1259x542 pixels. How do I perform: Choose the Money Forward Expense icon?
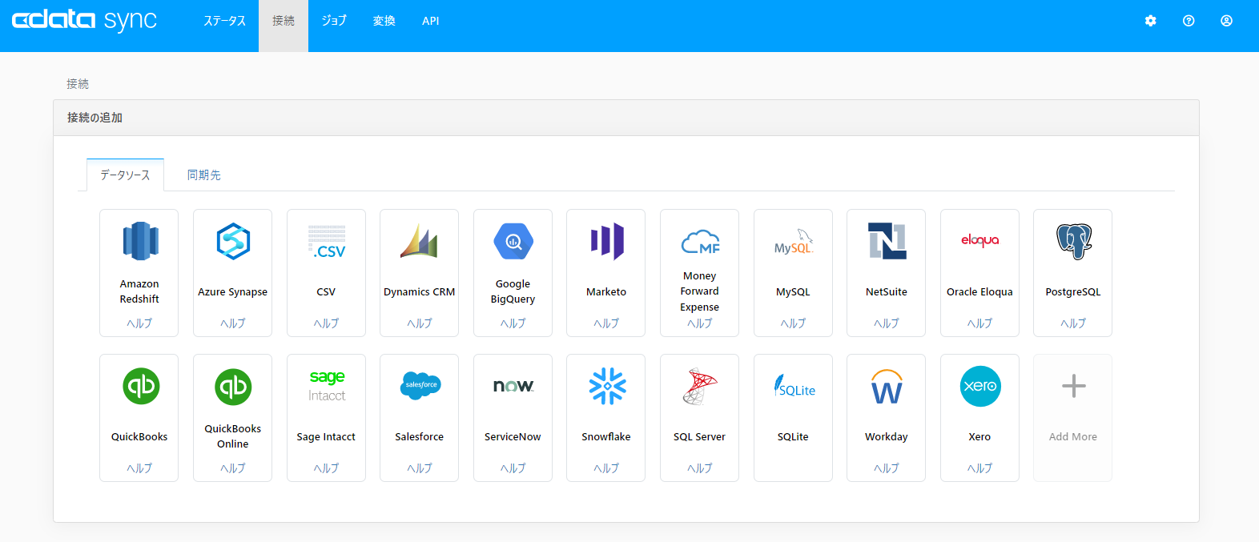(x=700, y=241)
